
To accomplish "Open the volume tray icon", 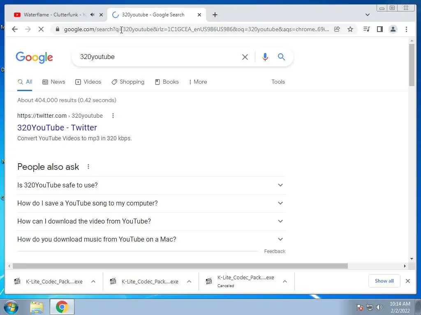I will tap(379, 307).
